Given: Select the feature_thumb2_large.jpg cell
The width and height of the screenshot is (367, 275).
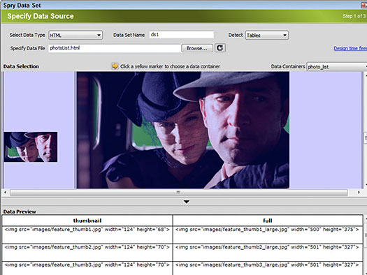Looking at the screenshot, I should 268,253.
